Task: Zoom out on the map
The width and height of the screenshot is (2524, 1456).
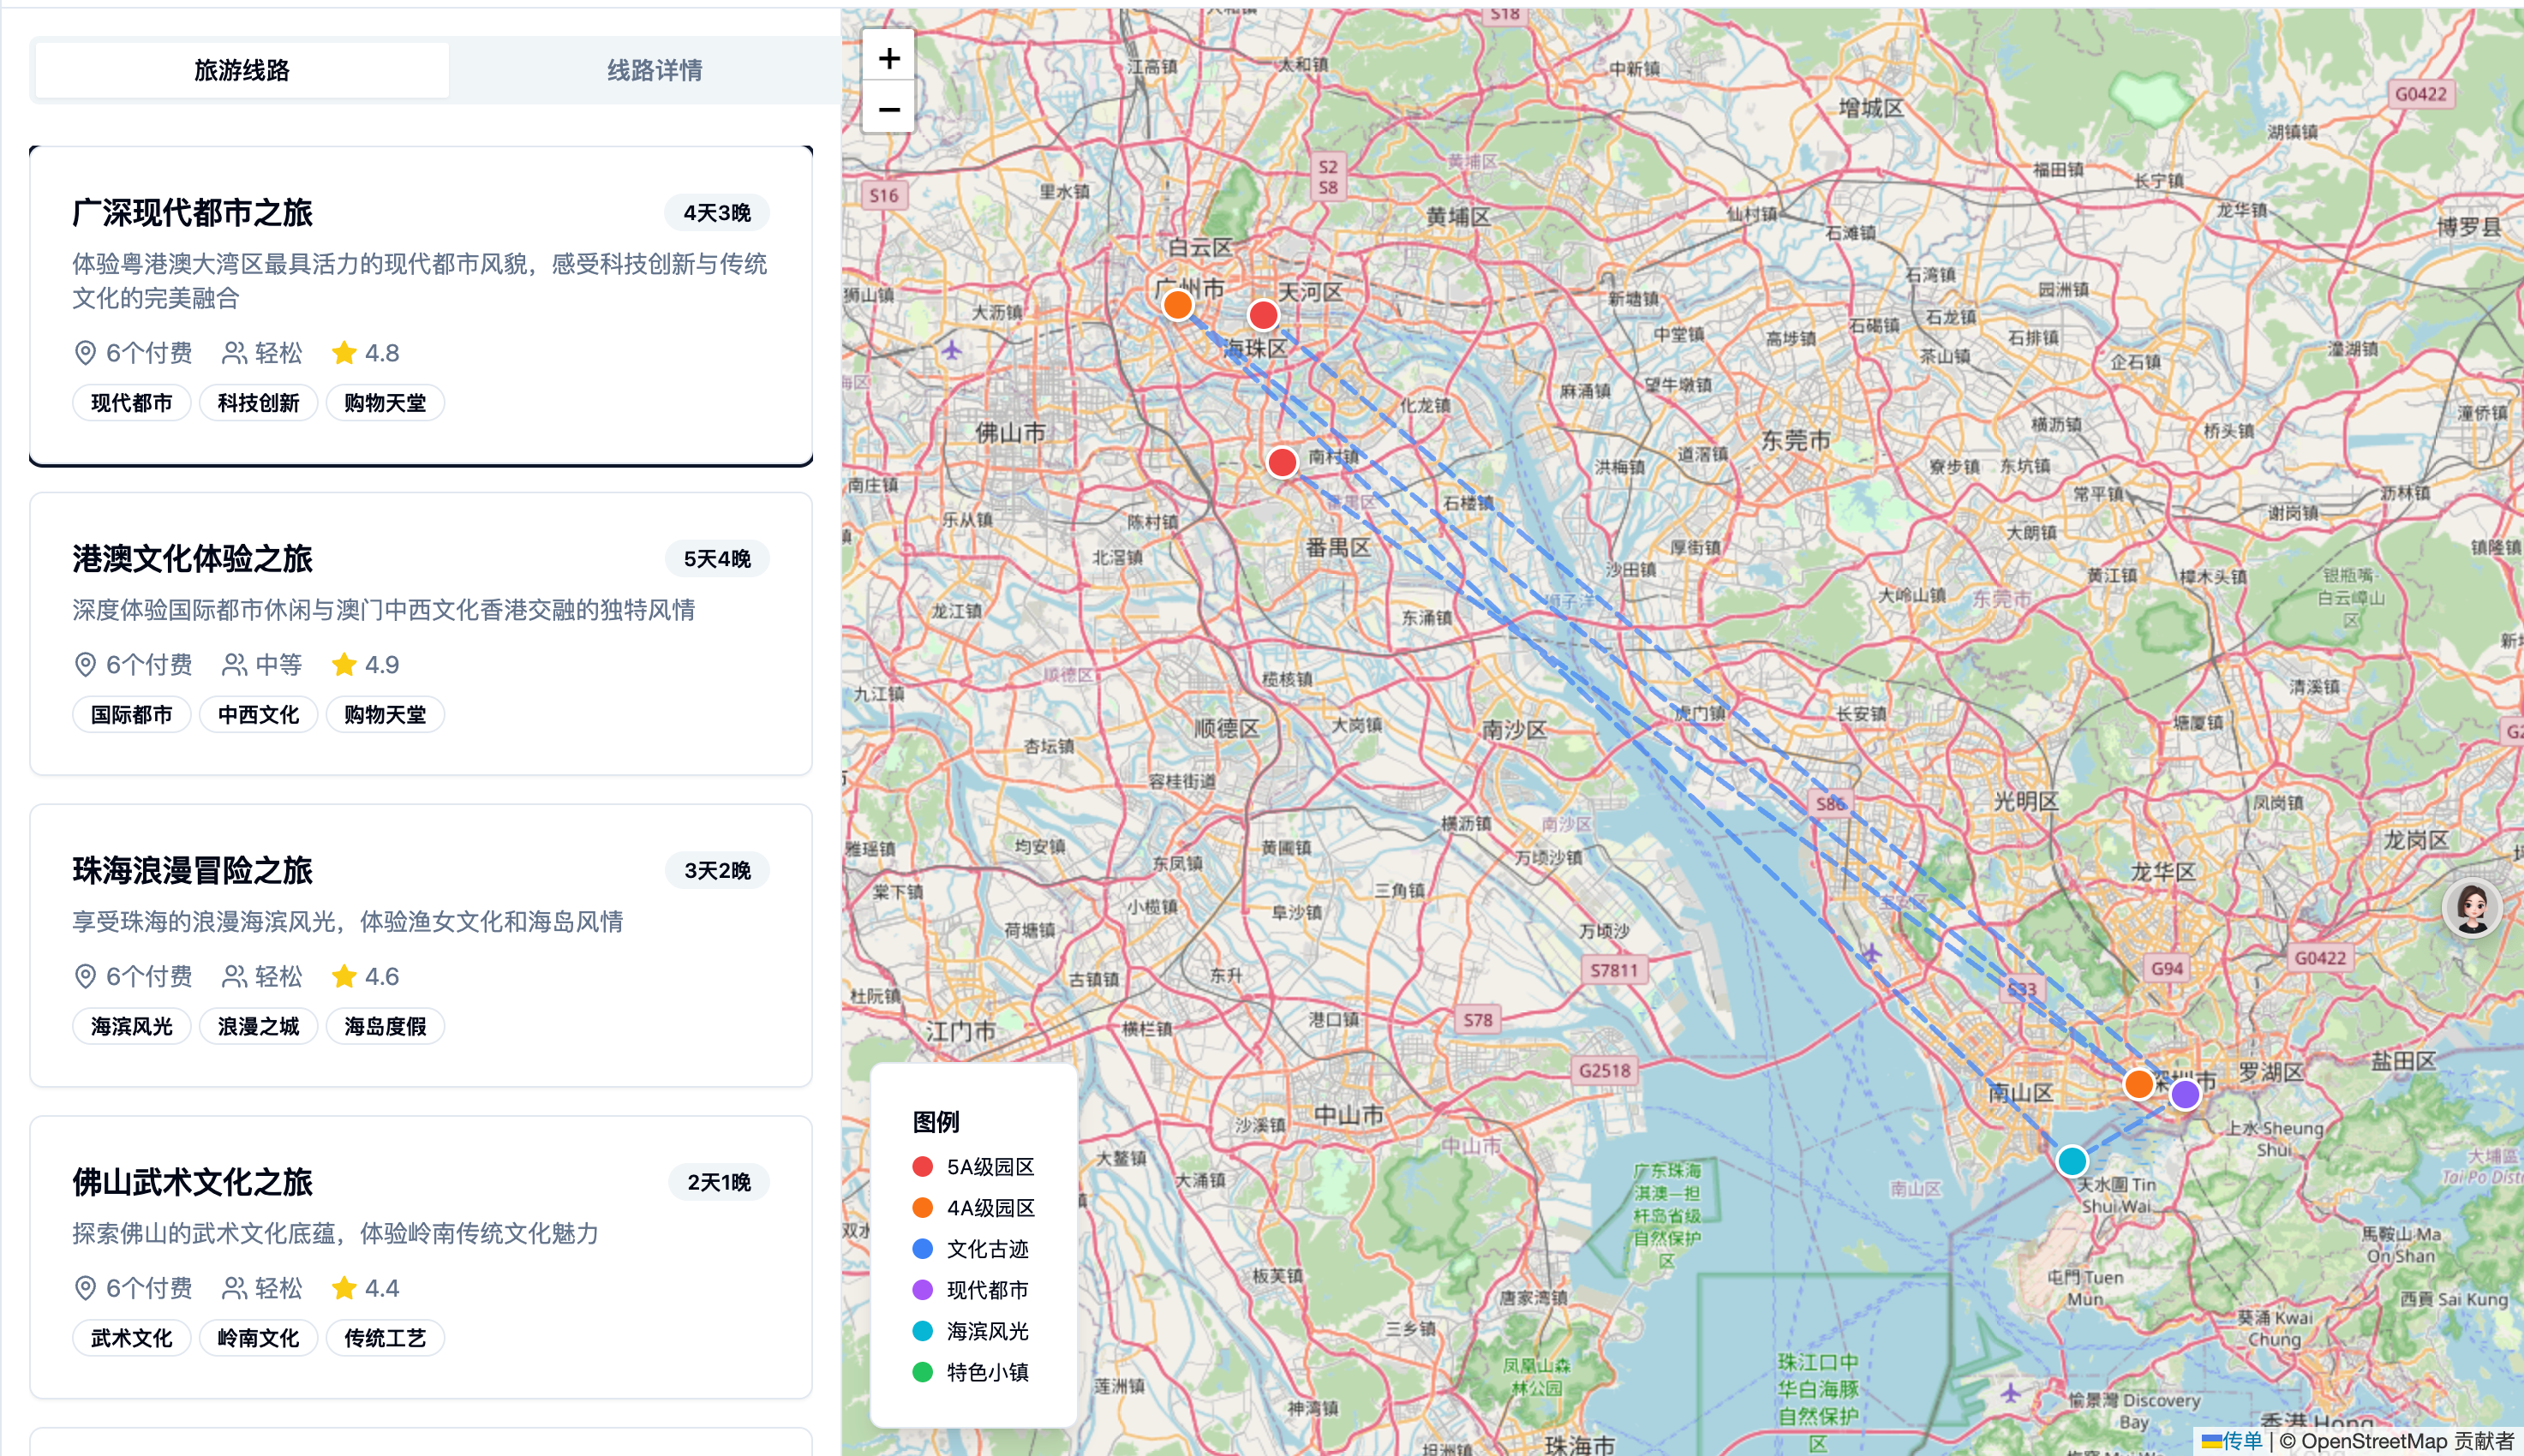Action: [x=888, y=109]
